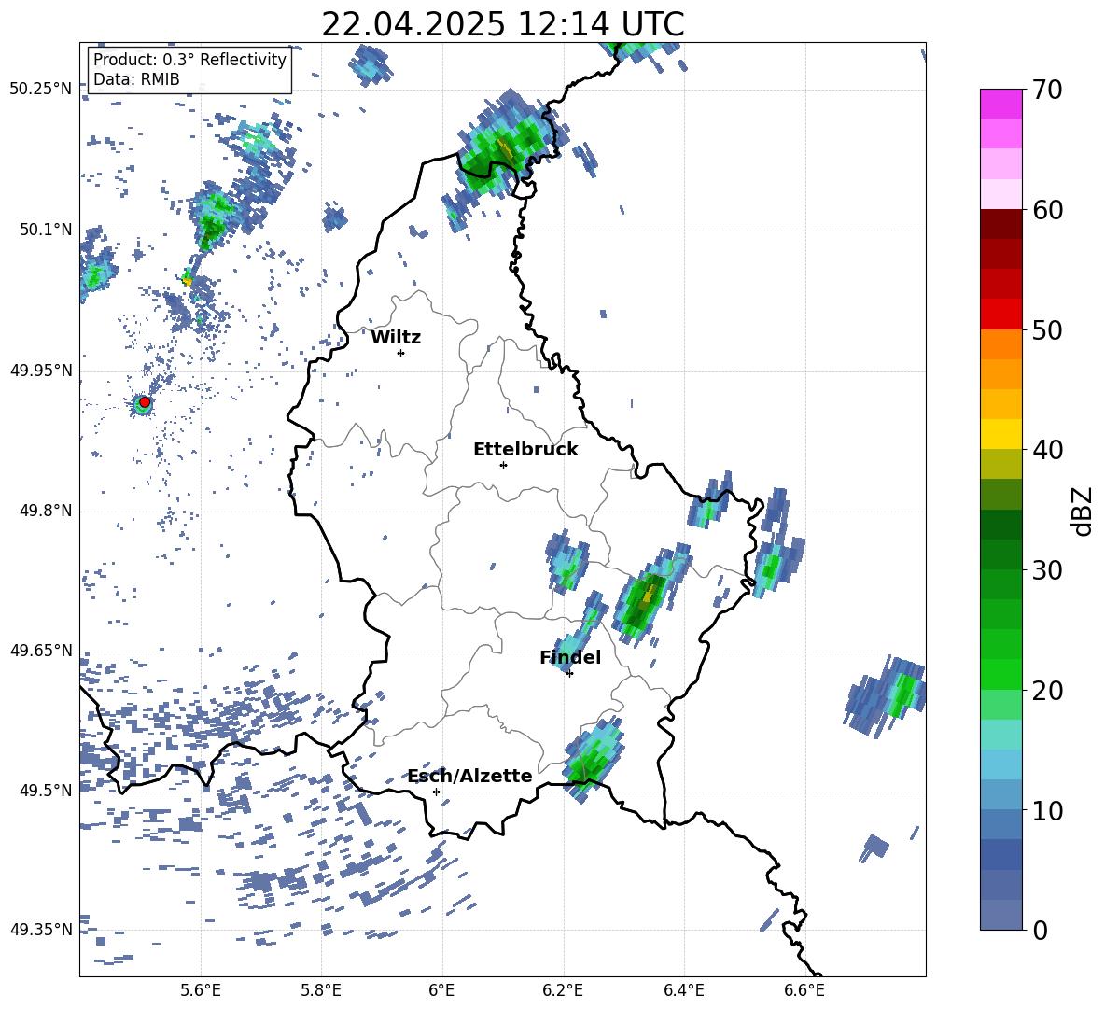Click the colorbar 40 tick label
Image resolution: width=1105 pixels, height=1009 pixels.
(1047, 450)
